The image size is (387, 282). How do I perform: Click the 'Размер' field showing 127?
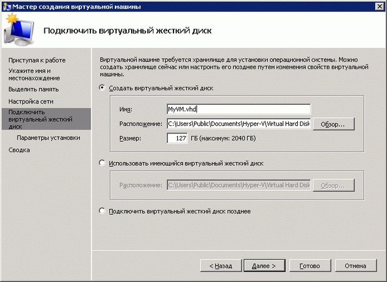pos(177,138)
